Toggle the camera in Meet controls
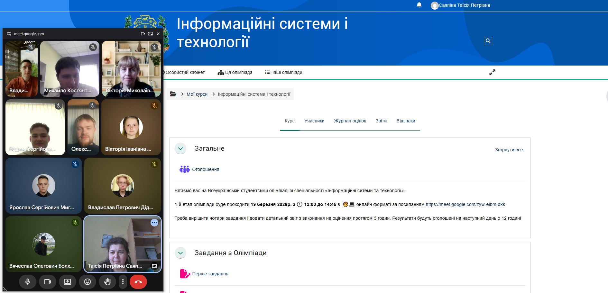 tap(48, 282)
